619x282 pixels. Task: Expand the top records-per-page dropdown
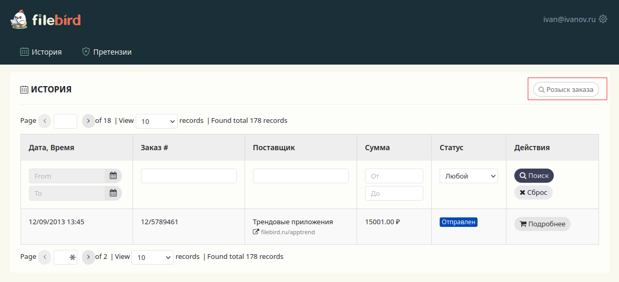coord(157,121)
